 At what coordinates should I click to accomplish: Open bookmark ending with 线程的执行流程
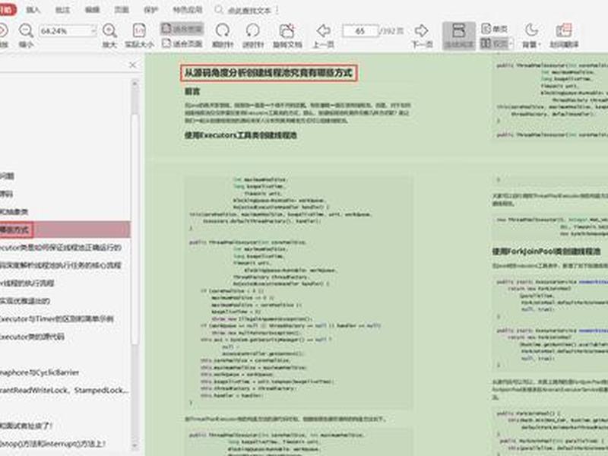click(27, 283)
